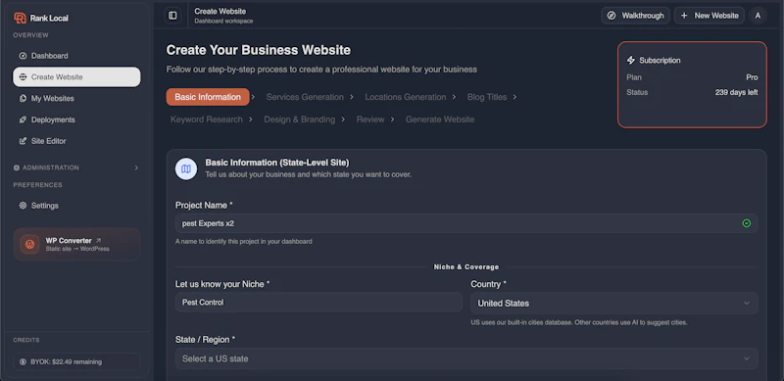Click the chevron after Design & Branding step
Image resolution: width=784 pixels, height=381 pixels.
click(343, 119)
